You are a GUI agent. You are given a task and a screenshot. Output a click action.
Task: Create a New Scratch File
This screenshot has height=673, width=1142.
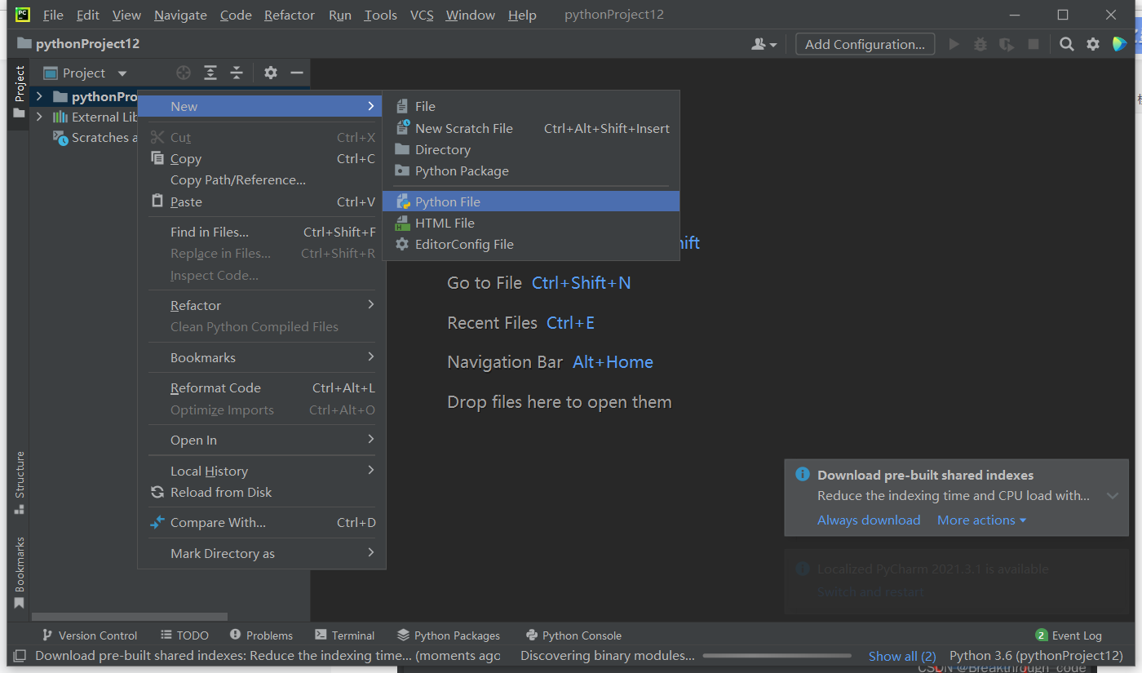(530, 128)
